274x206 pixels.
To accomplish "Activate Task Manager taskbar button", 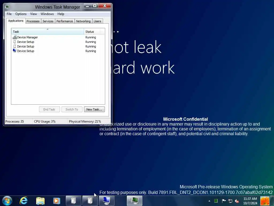I will coord(134,201).
